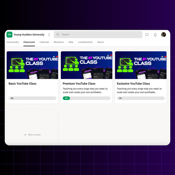Viewport: 175px width, 175px height.
Task: Open the Exclusive YouTube Class title link
Action: (x=133, y=84)
